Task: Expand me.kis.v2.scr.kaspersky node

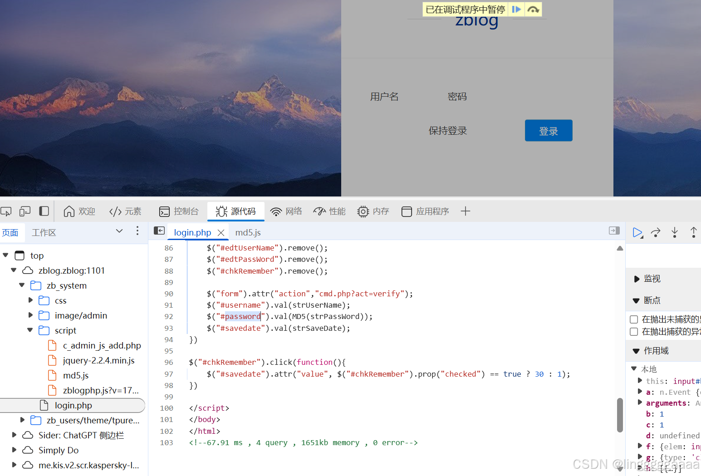Action: click(14, 465)
